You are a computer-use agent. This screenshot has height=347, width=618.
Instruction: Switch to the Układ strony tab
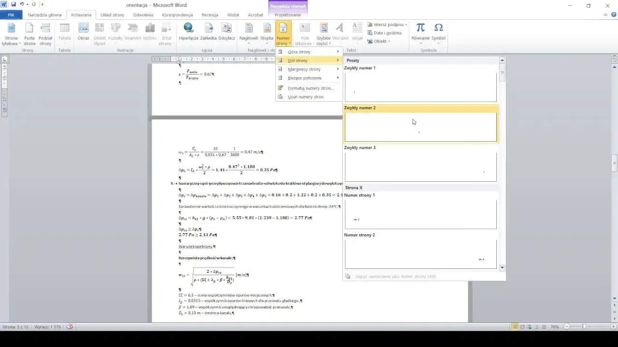click(112, 15)
